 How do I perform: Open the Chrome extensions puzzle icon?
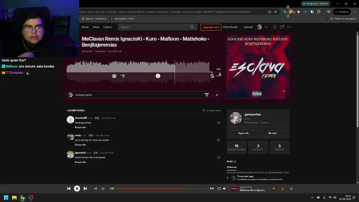click(319, 12)
